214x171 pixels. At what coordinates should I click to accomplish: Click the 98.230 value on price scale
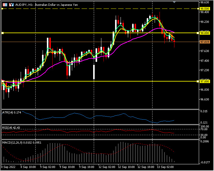coord(206,22)
